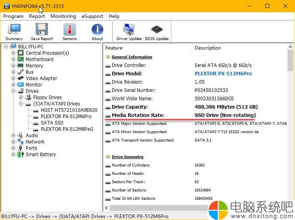The height and width of the screenshot is (220, 295).
Task: Select HGST HTS721010A9E630 drive entry
Action: point(69,110)
